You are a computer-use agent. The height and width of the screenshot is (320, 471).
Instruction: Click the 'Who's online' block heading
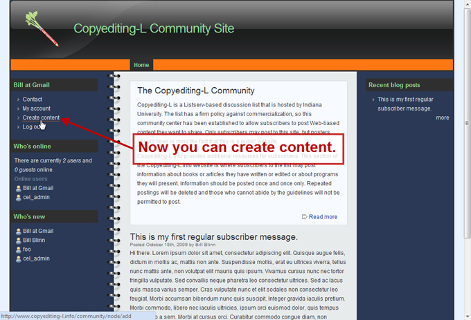(32, 147)
